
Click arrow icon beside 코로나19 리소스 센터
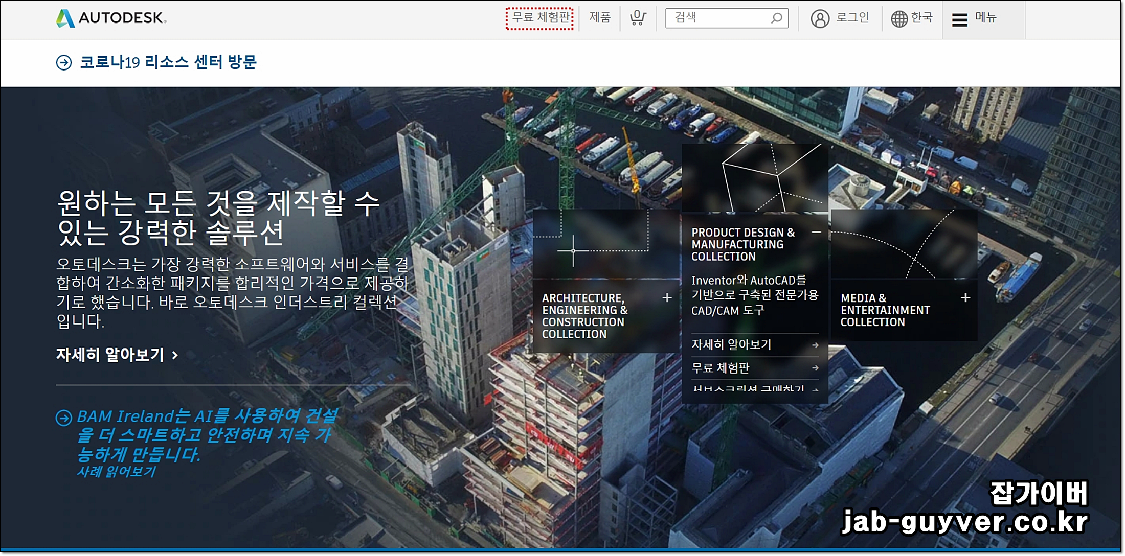(64, 63)
